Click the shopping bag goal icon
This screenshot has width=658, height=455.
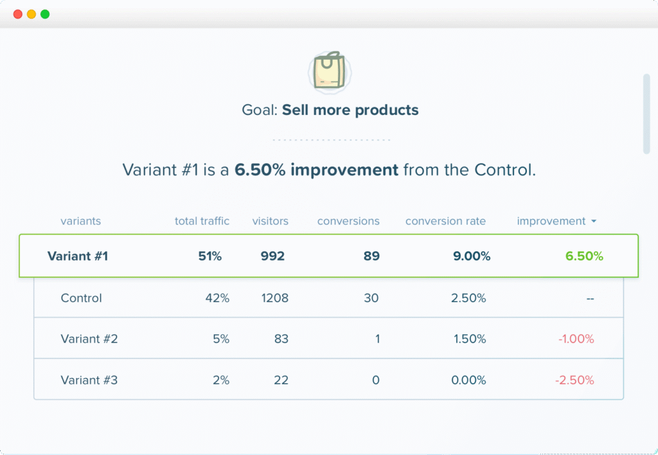point(329,72)
